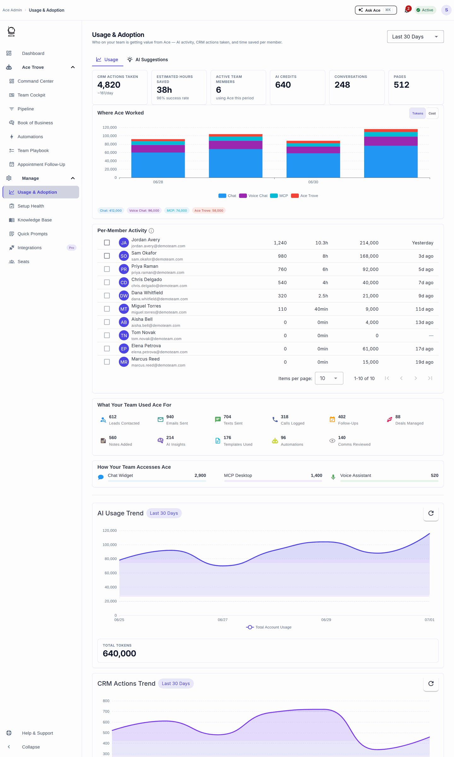Click the Appointment Follow-Up calendar icon
This screenshot has height=757, width=454.
12,164
